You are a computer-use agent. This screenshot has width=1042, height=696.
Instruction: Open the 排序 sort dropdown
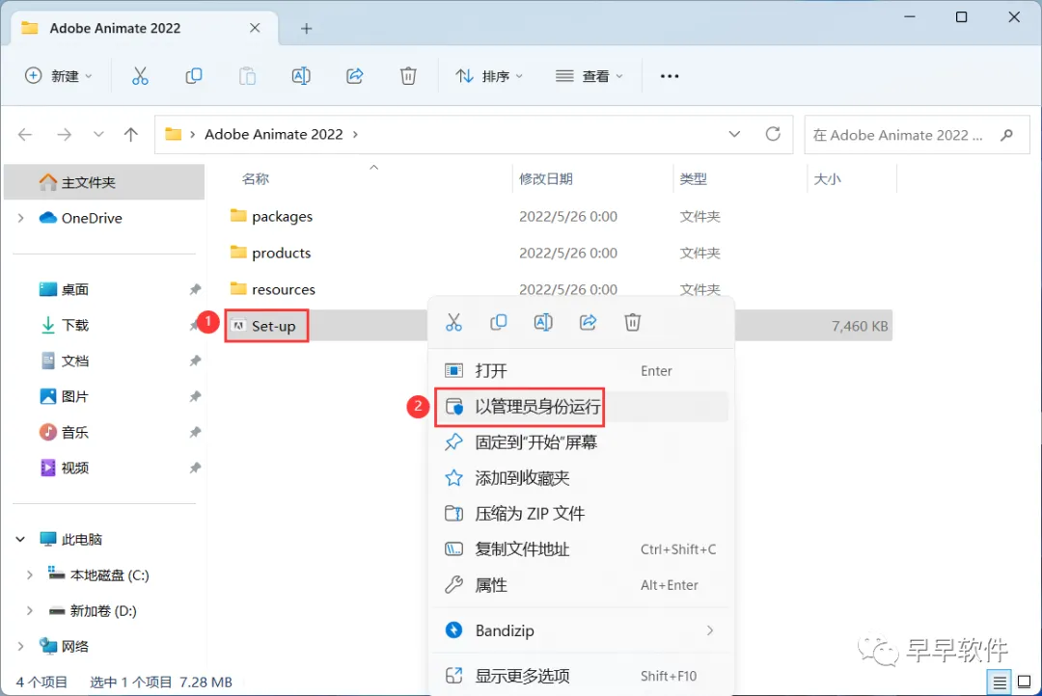pyautogui.click(x=489, y=76)
